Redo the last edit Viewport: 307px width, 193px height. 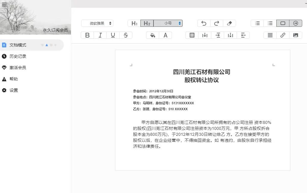click(217, 23)
